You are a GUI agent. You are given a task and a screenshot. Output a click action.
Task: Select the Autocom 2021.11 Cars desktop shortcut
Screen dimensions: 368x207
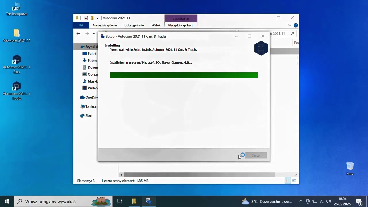click(17, 64)
